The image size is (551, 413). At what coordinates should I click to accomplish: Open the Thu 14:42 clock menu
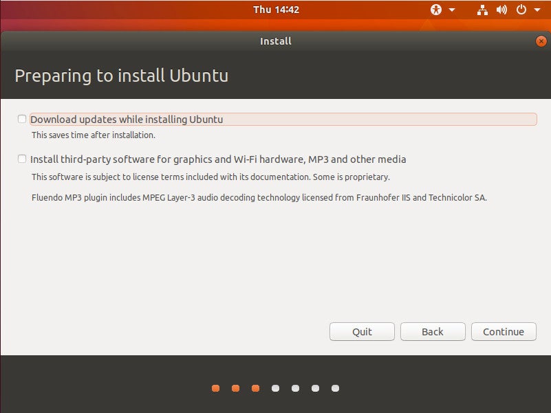[x=276, y=10]
